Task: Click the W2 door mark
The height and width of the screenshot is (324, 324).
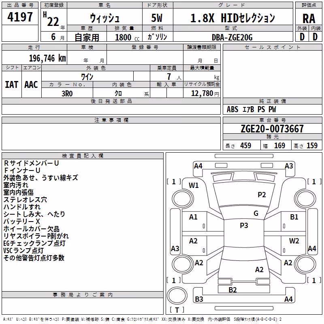Action: (x=294, y=241)
